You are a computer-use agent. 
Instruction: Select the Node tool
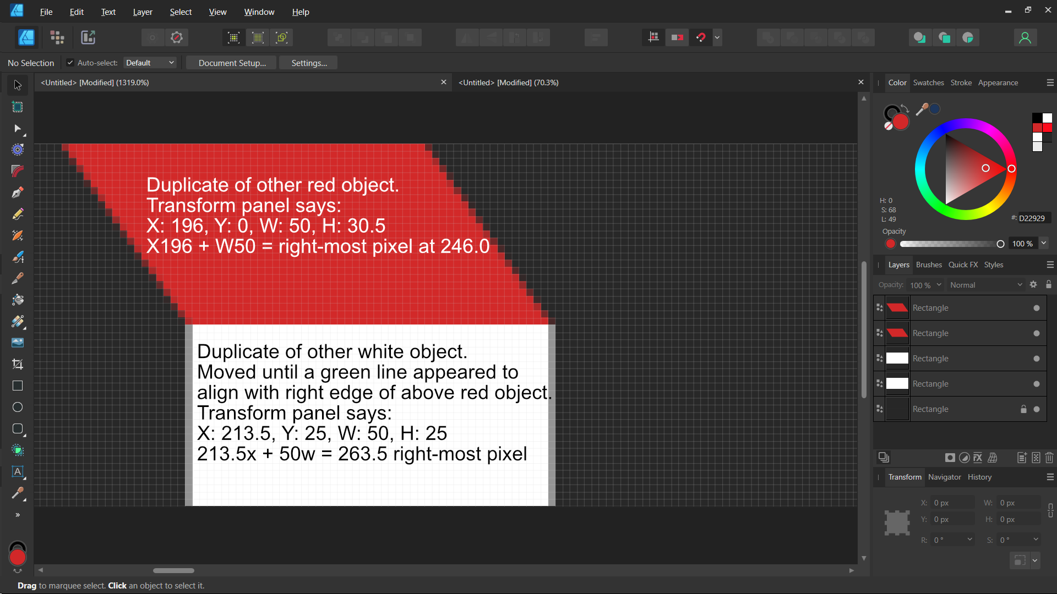point(18,129)
